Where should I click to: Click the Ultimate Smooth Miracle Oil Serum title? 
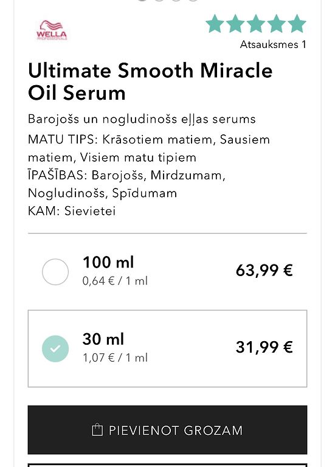(150, 81)
